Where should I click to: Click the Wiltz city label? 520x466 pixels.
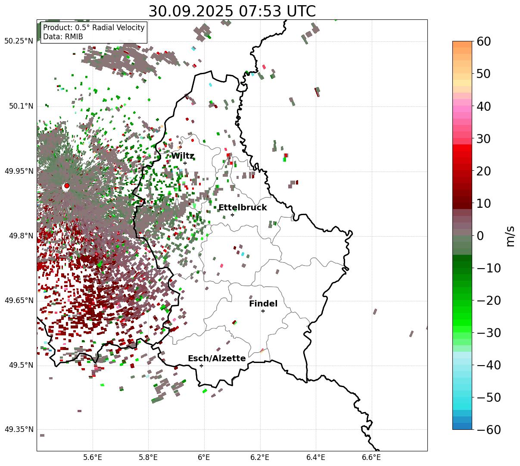tap(183, 156)
